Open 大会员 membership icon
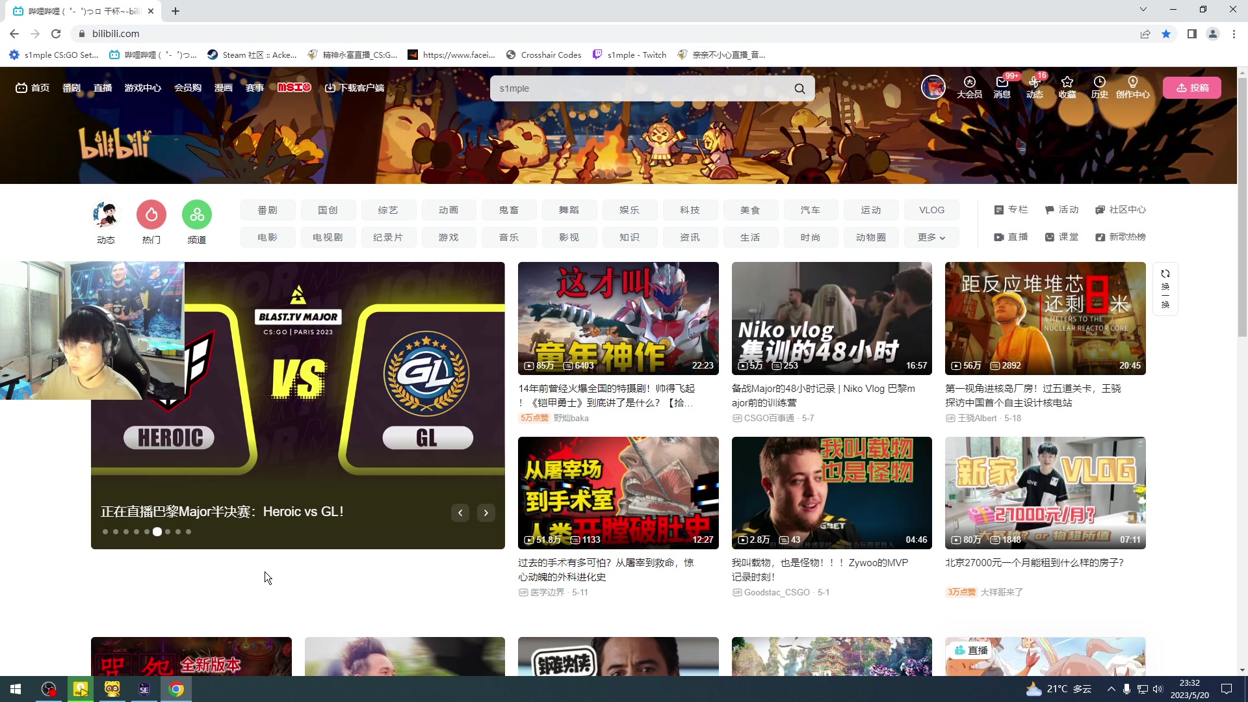The width and height of the screenshot is (1248, 702). 969,87
